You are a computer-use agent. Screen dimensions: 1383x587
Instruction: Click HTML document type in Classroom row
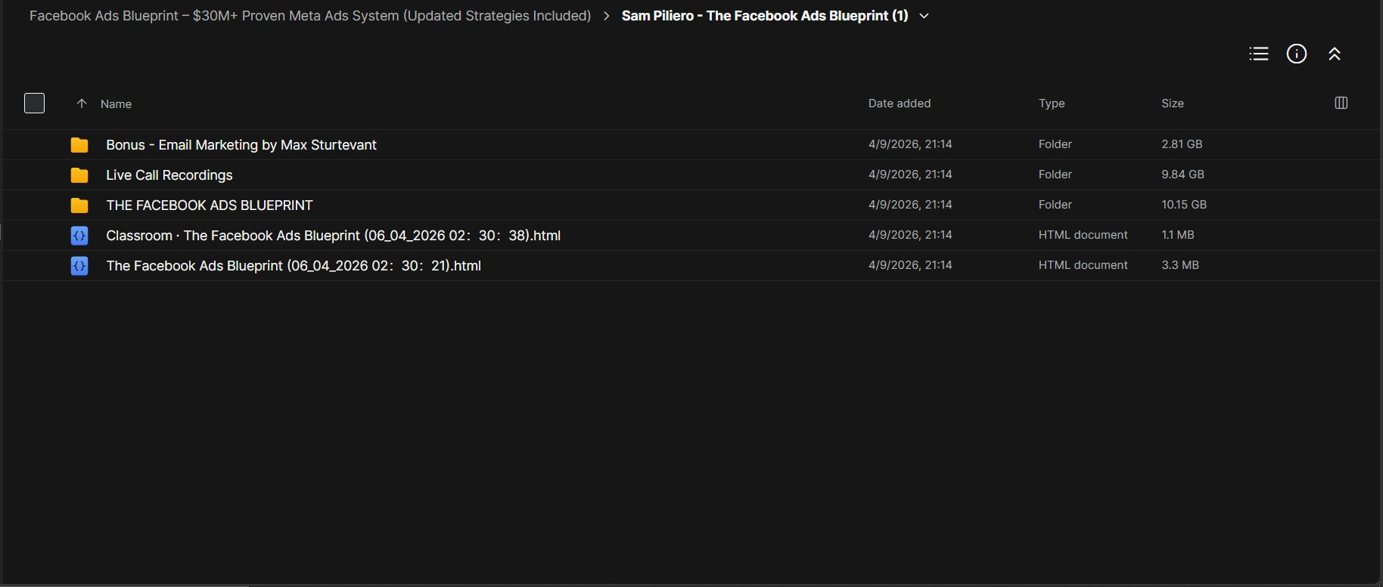click(1083, 235)
